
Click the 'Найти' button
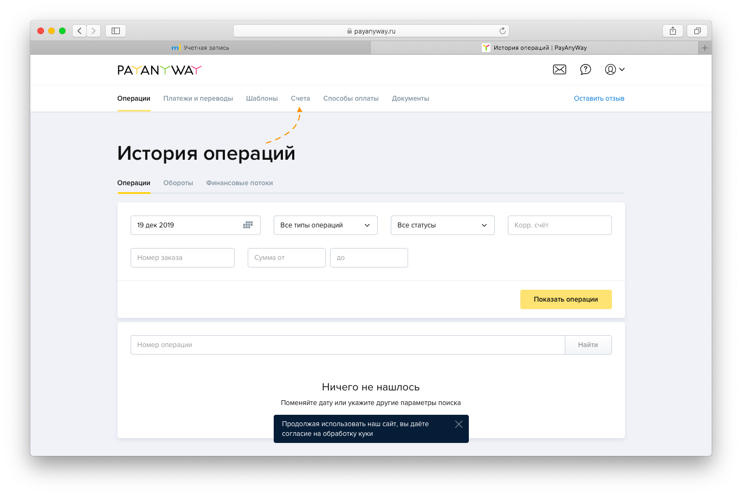click(588, 345)
